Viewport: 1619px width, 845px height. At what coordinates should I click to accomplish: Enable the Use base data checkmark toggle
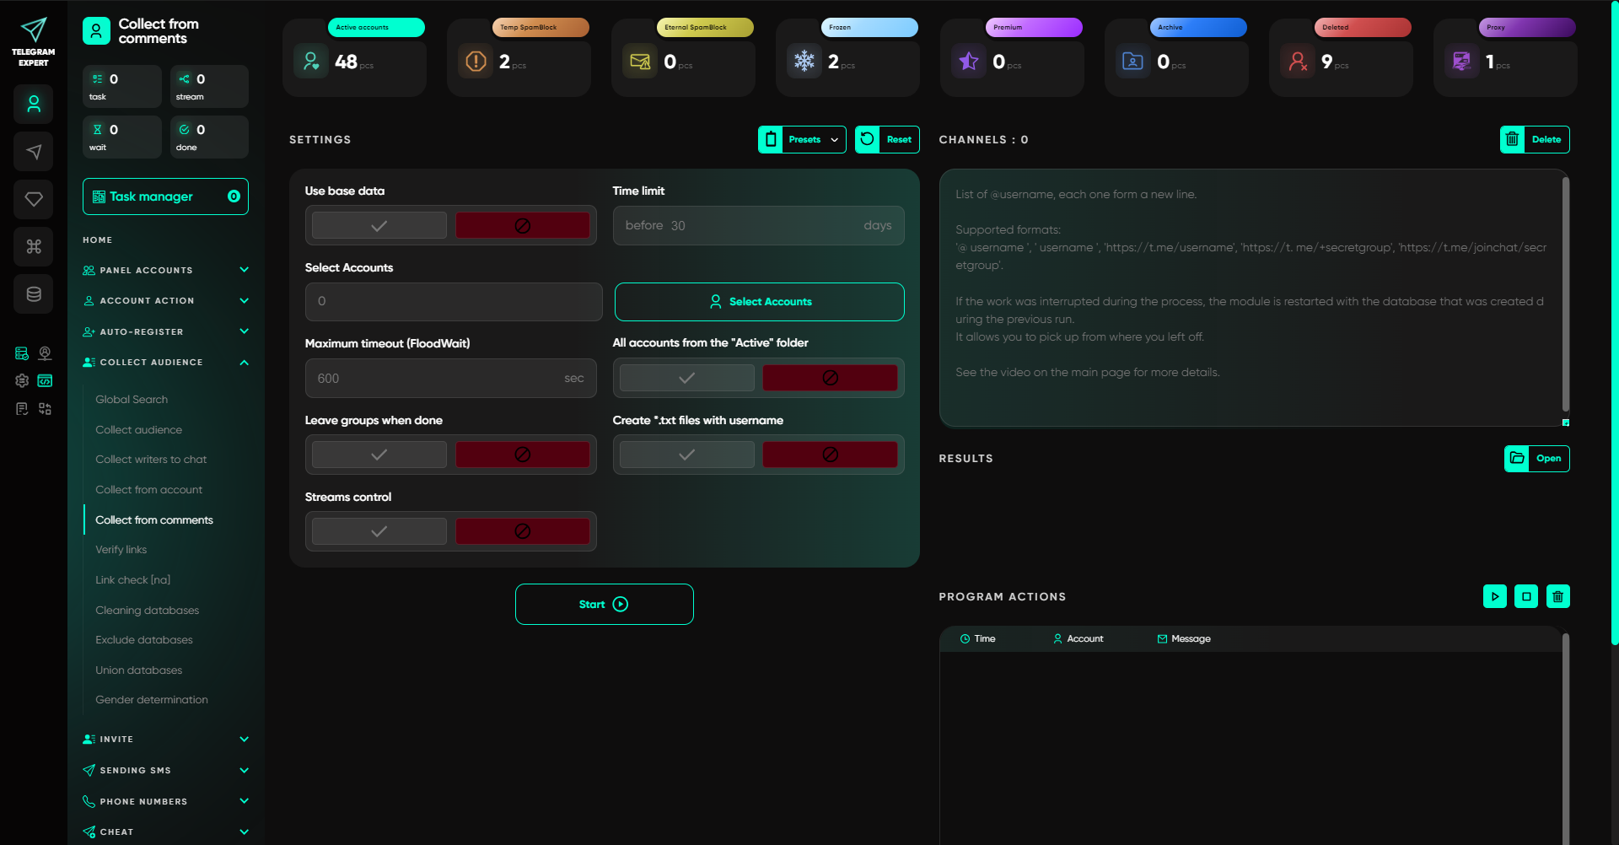pyautogui.click(x=378, y=225)
